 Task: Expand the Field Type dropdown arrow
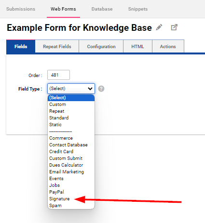90,89
